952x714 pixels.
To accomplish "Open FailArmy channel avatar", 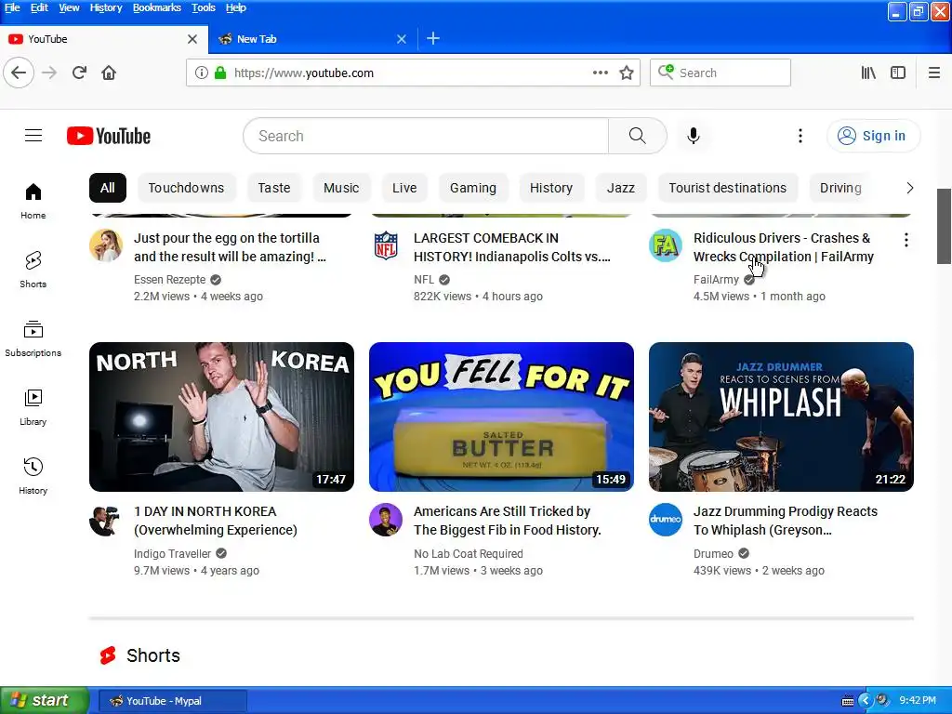I will pos(666,245).
